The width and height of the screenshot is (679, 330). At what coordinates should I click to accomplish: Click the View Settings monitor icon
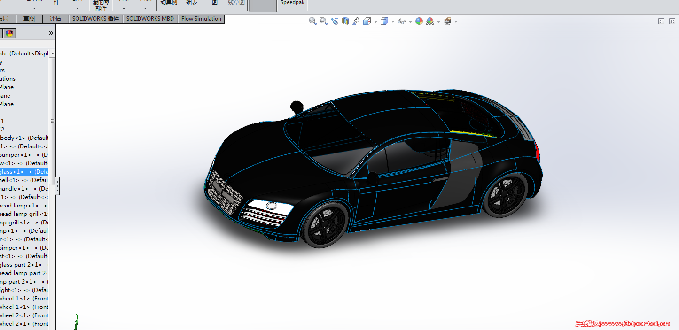(447, 21)
